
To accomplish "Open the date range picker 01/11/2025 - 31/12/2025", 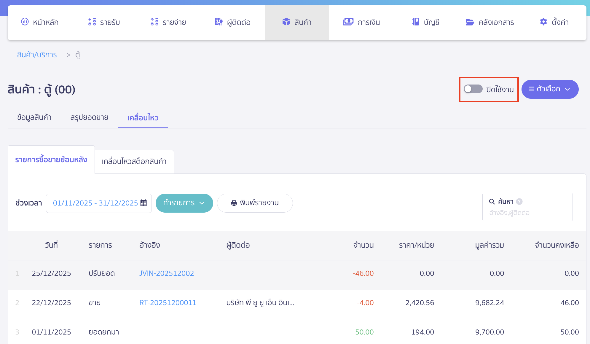I will 95,203.
